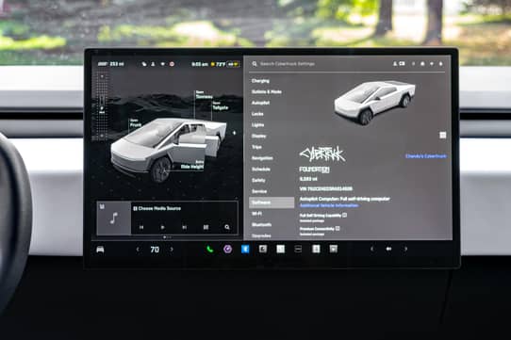Skip to next track in media player
The height and width of the screenshot is (340, 511).
tap(184, 227)
